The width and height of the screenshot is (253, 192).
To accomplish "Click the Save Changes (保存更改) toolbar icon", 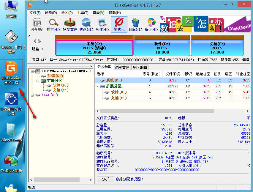I will click(37, 24).
